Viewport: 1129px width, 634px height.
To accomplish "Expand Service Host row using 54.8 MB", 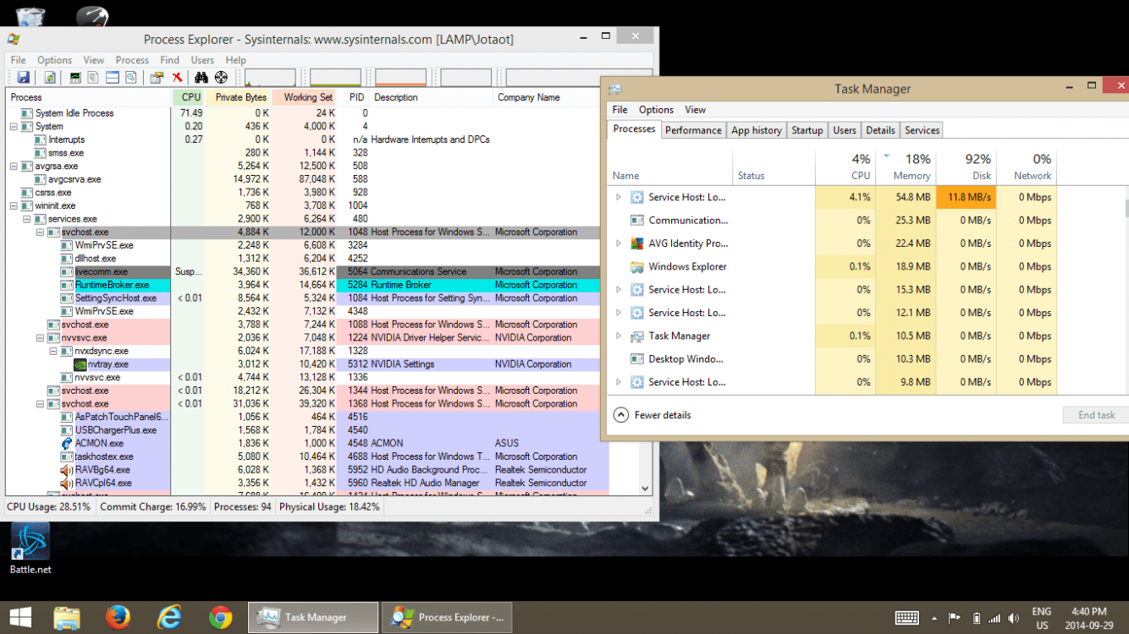I will [x=618, y=197].
